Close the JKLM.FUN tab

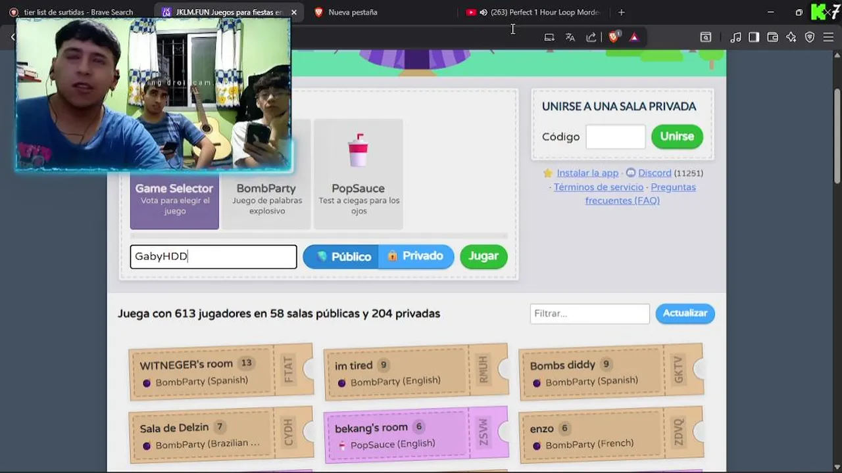(294, 12)
